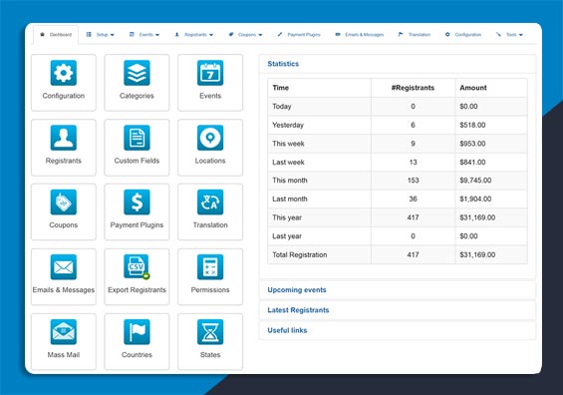Viewport: 563px width, 395px height.
Task: Expand the Setup dropdown menu
Action: pos(101,35)
